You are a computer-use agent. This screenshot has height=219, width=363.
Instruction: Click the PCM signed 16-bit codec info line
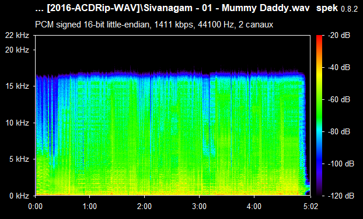[x=154, y=25]
